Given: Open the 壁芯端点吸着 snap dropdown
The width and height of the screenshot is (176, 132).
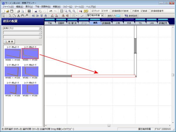Looking at the screenshot, I should click(95, 16).
